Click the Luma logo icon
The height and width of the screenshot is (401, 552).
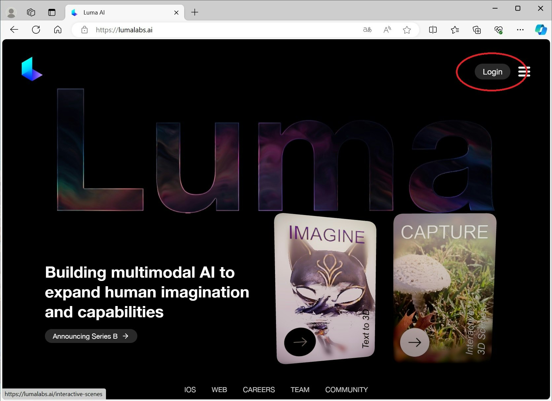tap(32, 69)
